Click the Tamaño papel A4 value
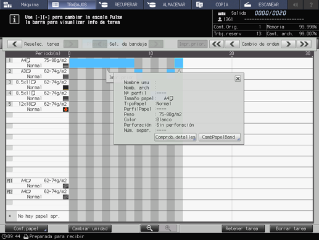Screen dimensions: 319x240 point(168,98)
